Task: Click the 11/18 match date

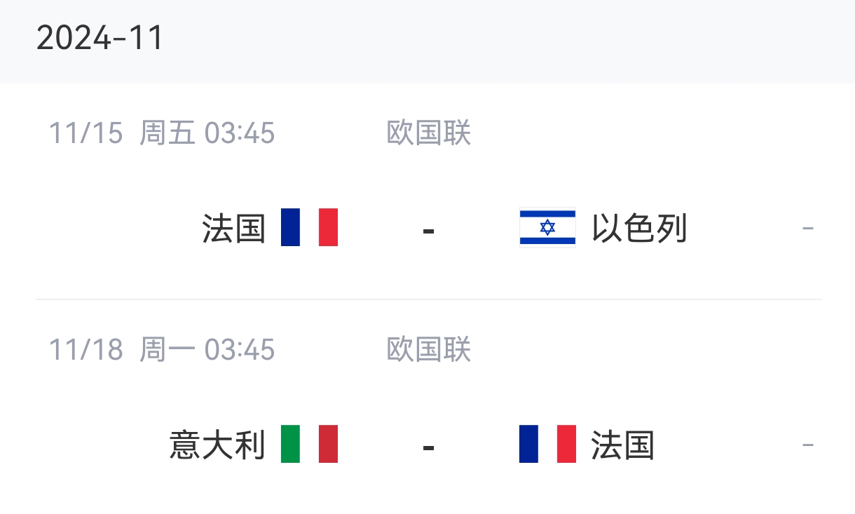Action: coord(85,349)
